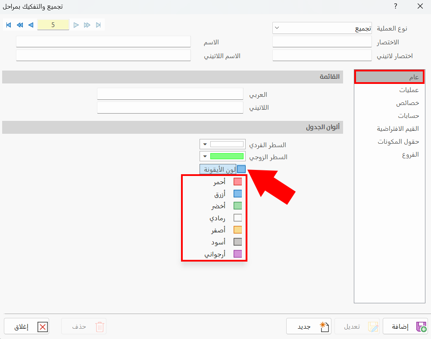
Task: Click the حذف button
Action: coord(84,327)
